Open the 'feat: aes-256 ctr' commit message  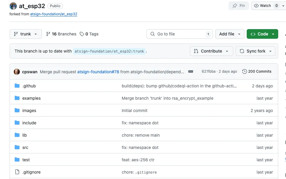[138, 160]
